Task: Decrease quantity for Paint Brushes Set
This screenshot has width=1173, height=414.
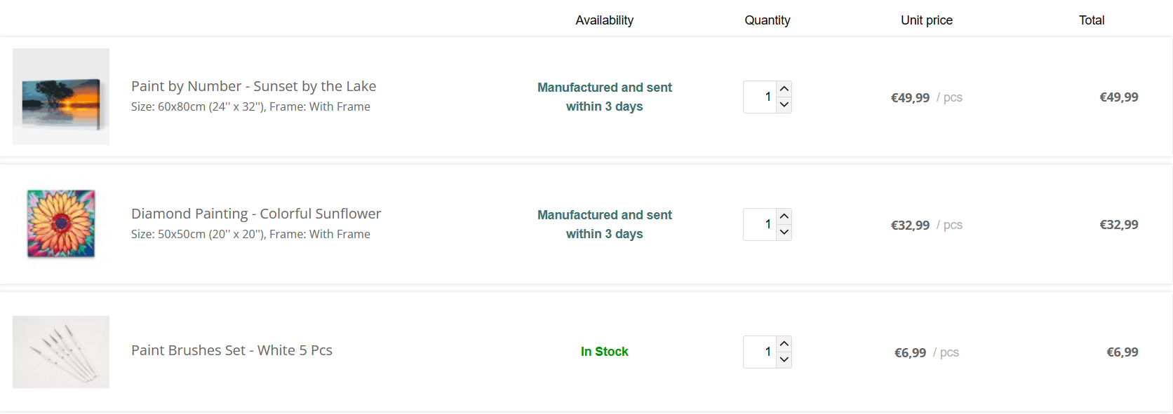Action: pos(784,360)
